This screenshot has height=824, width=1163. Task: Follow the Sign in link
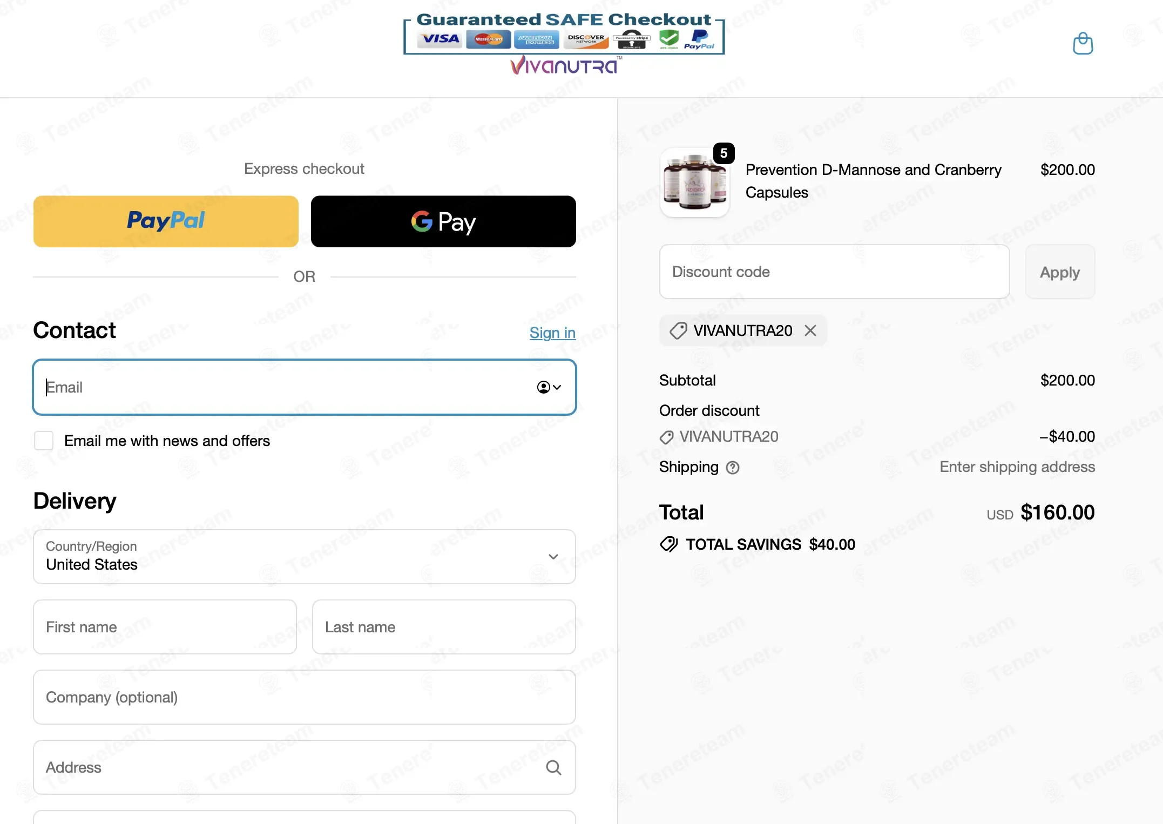[552, 333]
